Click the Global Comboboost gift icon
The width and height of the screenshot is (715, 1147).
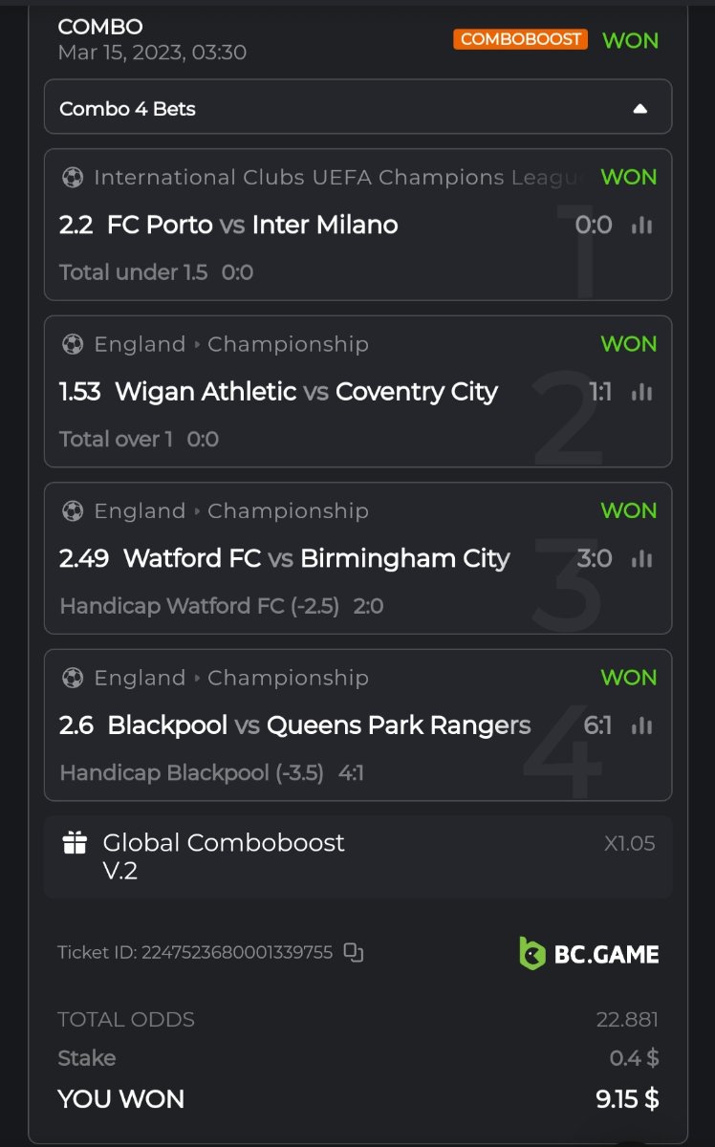point(75,843)
